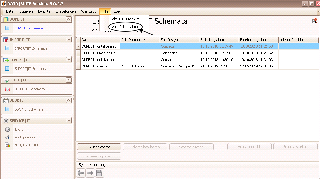The height and width of the screenshot is (179, 320).
Task: Collapse the DUPE|IT panel
Action: 69,19
